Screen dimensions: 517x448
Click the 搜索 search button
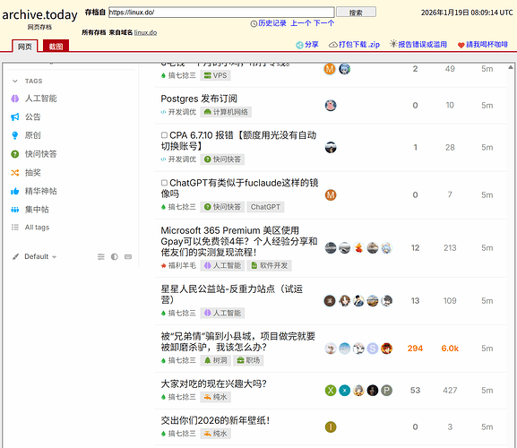[x=356, y=13]
